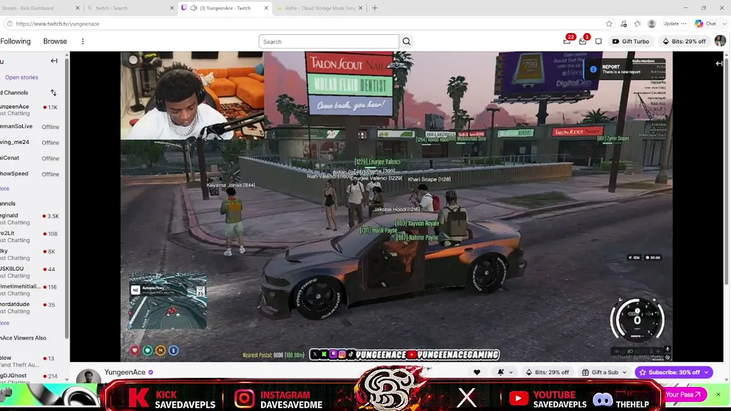The width and height of the screenshot is (731, 411).
Task: Click YungeenAce channel avatar below video
Action: 89,378
